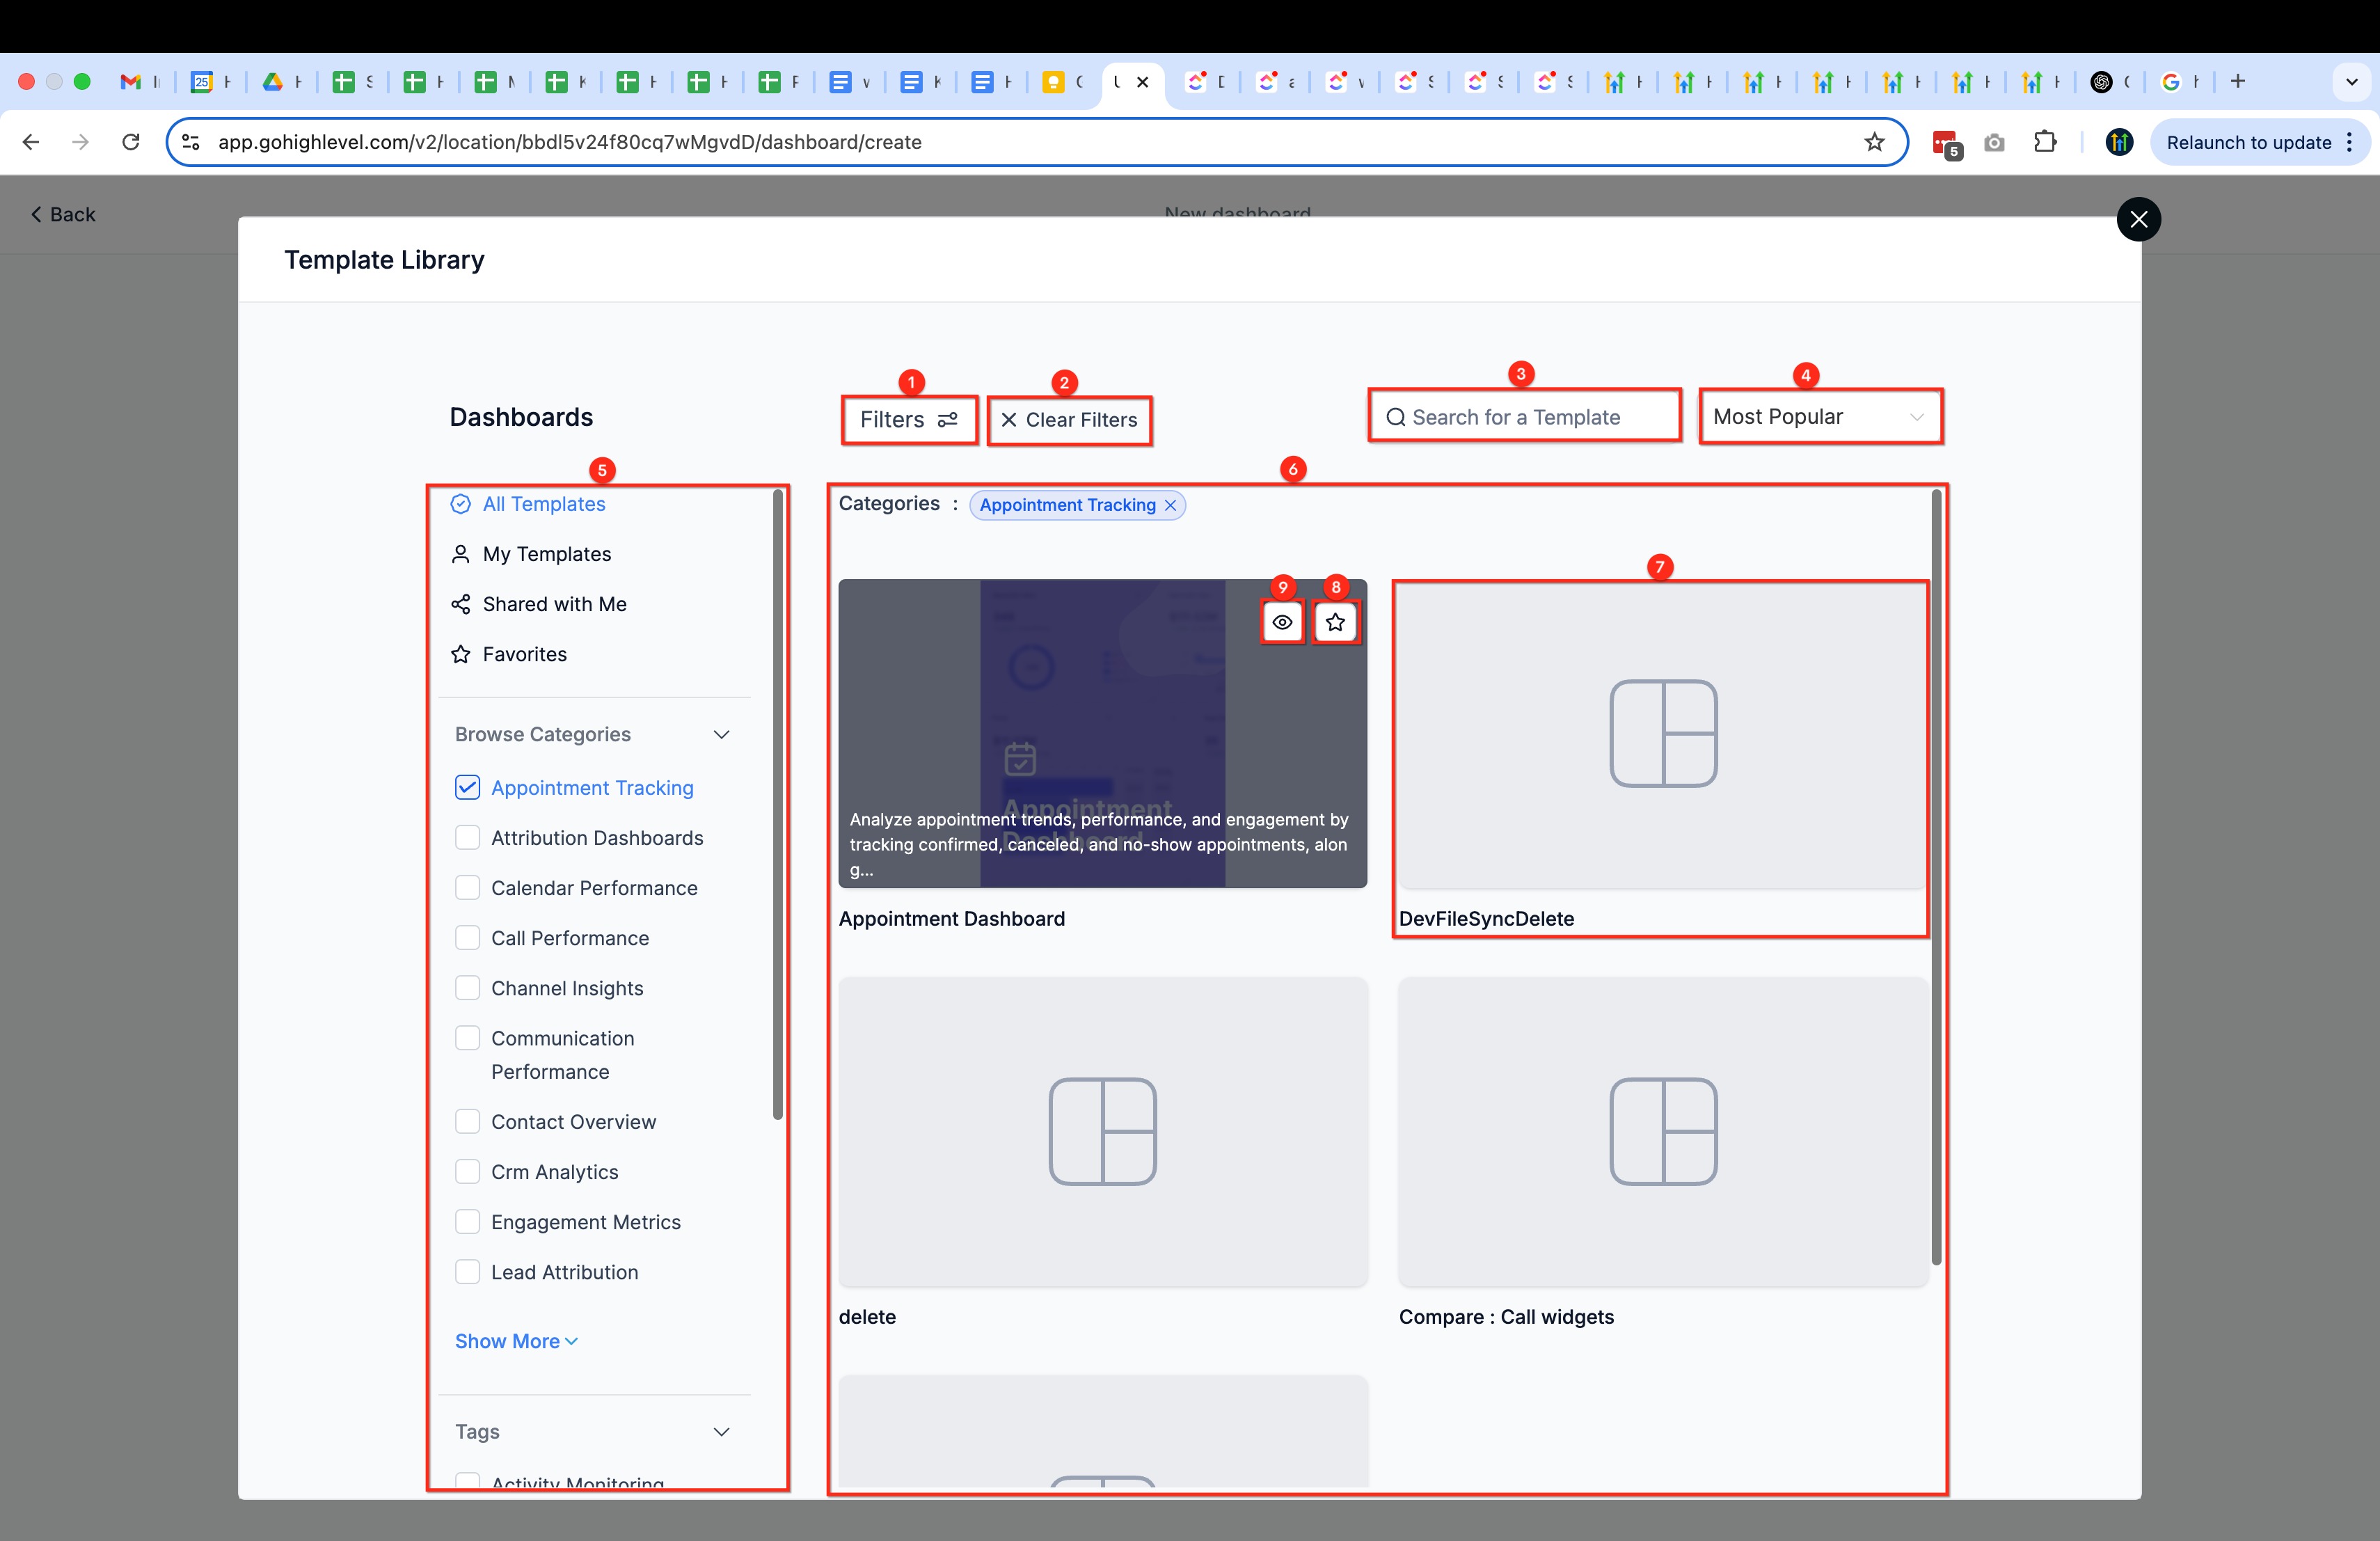Focus the Search for a Template field
Image resolution: width=2380 pixels, height=1541 pixels.
[x=1525, y=417]
